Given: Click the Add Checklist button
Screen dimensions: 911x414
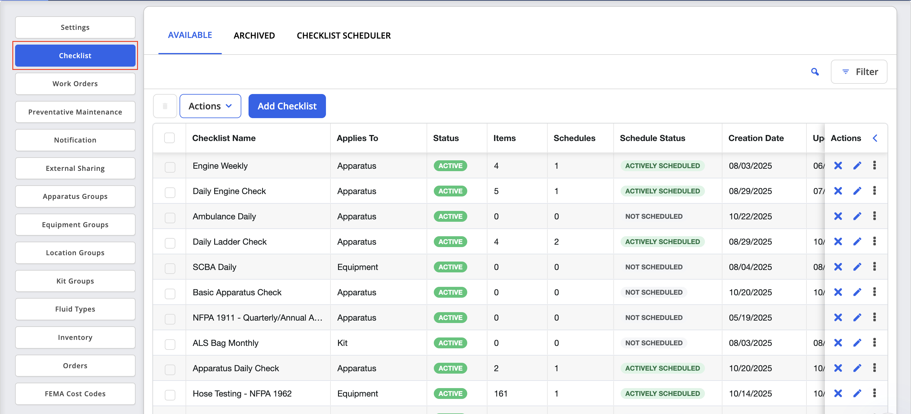Looking at the screenshot, I should click(287, 106).
